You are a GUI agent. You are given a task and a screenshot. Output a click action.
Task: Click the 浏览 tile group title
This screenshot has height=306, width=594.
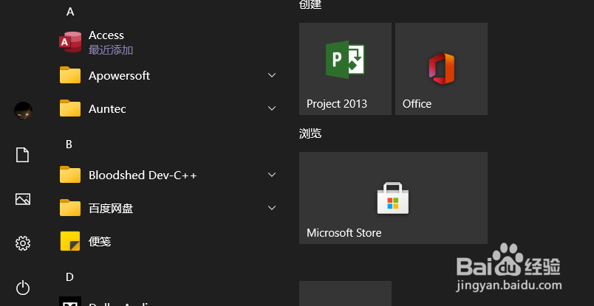(310, 133)
